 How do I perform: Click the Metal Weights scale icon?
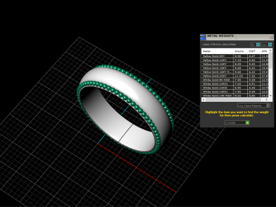pyautogui.click(x=203, y=37)
